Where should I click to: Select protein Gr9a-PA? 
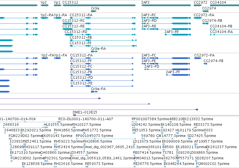tap(98, 89)
